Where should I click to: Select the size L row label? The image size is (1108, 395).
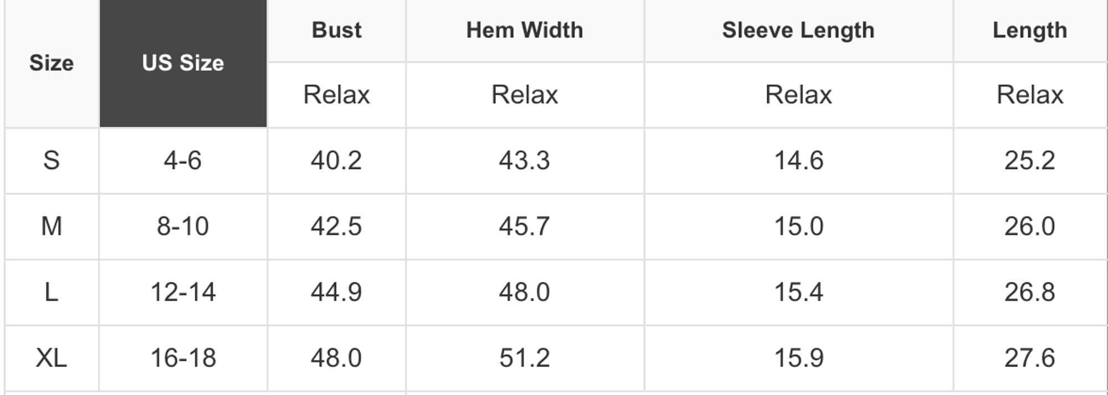point(52,292)
